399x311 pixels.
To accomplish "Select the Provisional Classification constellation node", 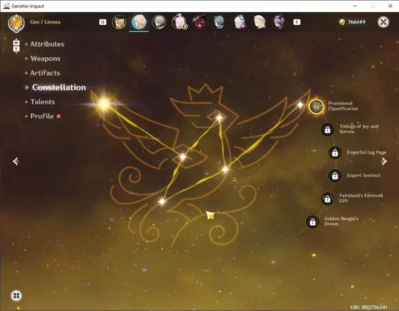I will [x=316, y=106].
